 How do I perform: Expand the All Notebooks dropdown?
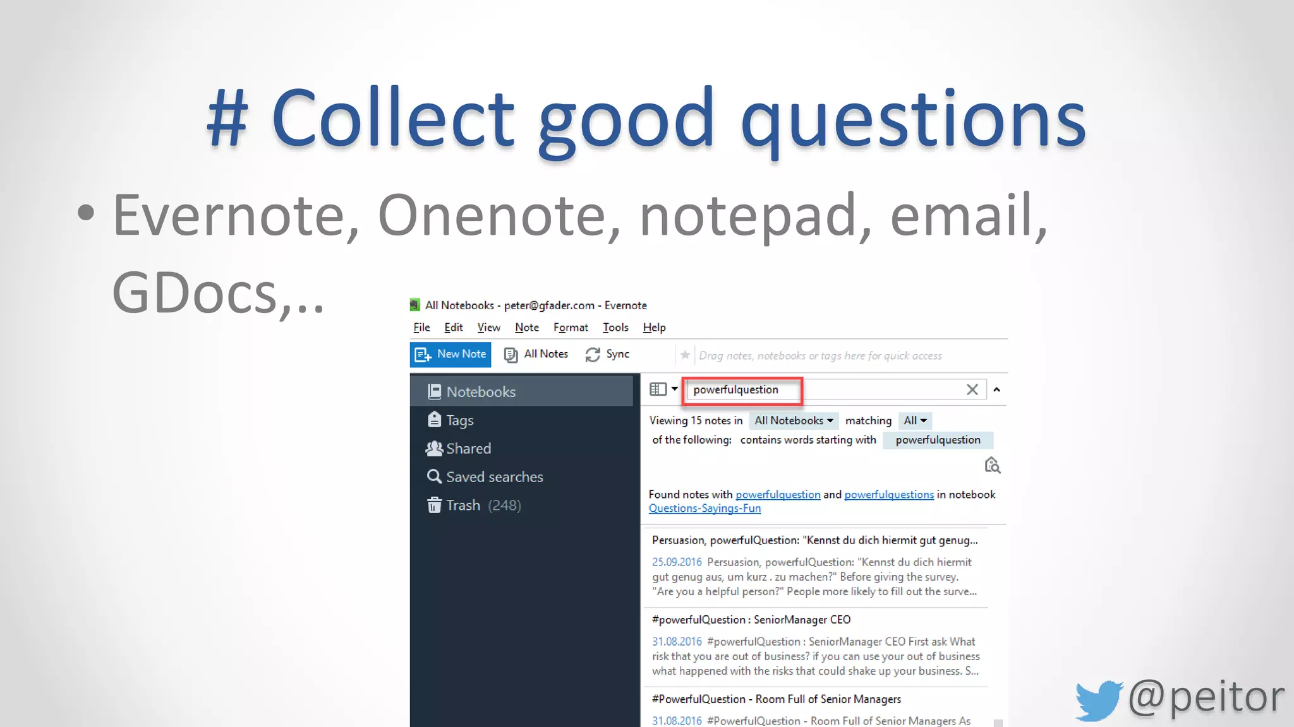[794, 421]
